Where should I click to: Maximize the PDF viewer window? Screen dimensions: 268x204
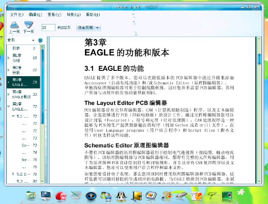[x=249, y=7]
